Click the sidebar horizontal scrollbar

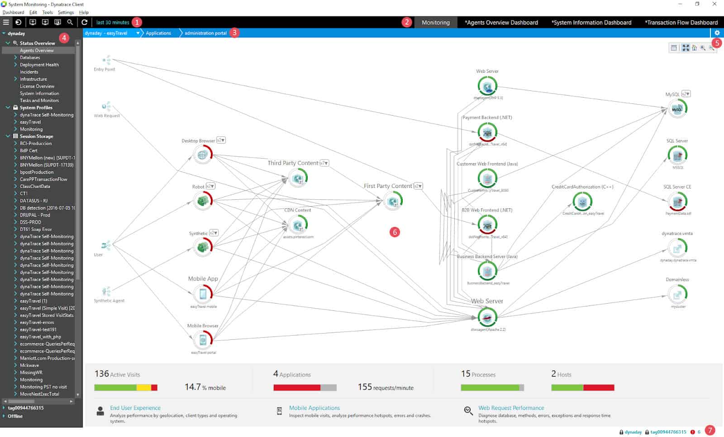(21, 401)
